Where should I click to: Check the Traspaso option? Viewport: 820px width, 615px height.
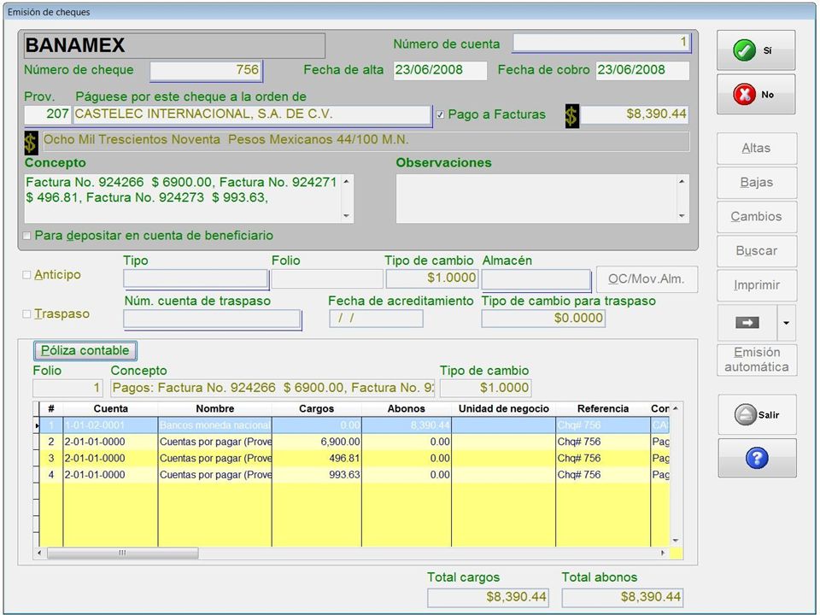(x=26, y=314)
